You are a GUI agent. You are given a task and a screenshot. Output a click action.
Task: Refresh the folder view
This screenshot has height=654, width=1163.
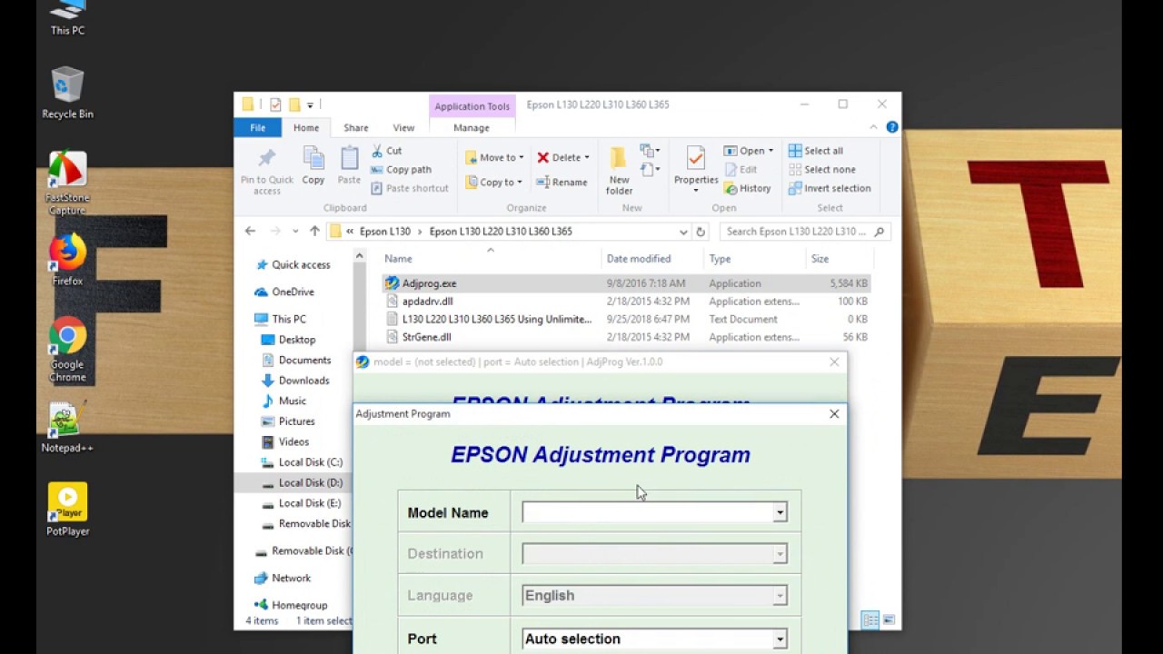pyautogui.click(x=701, y=232)
